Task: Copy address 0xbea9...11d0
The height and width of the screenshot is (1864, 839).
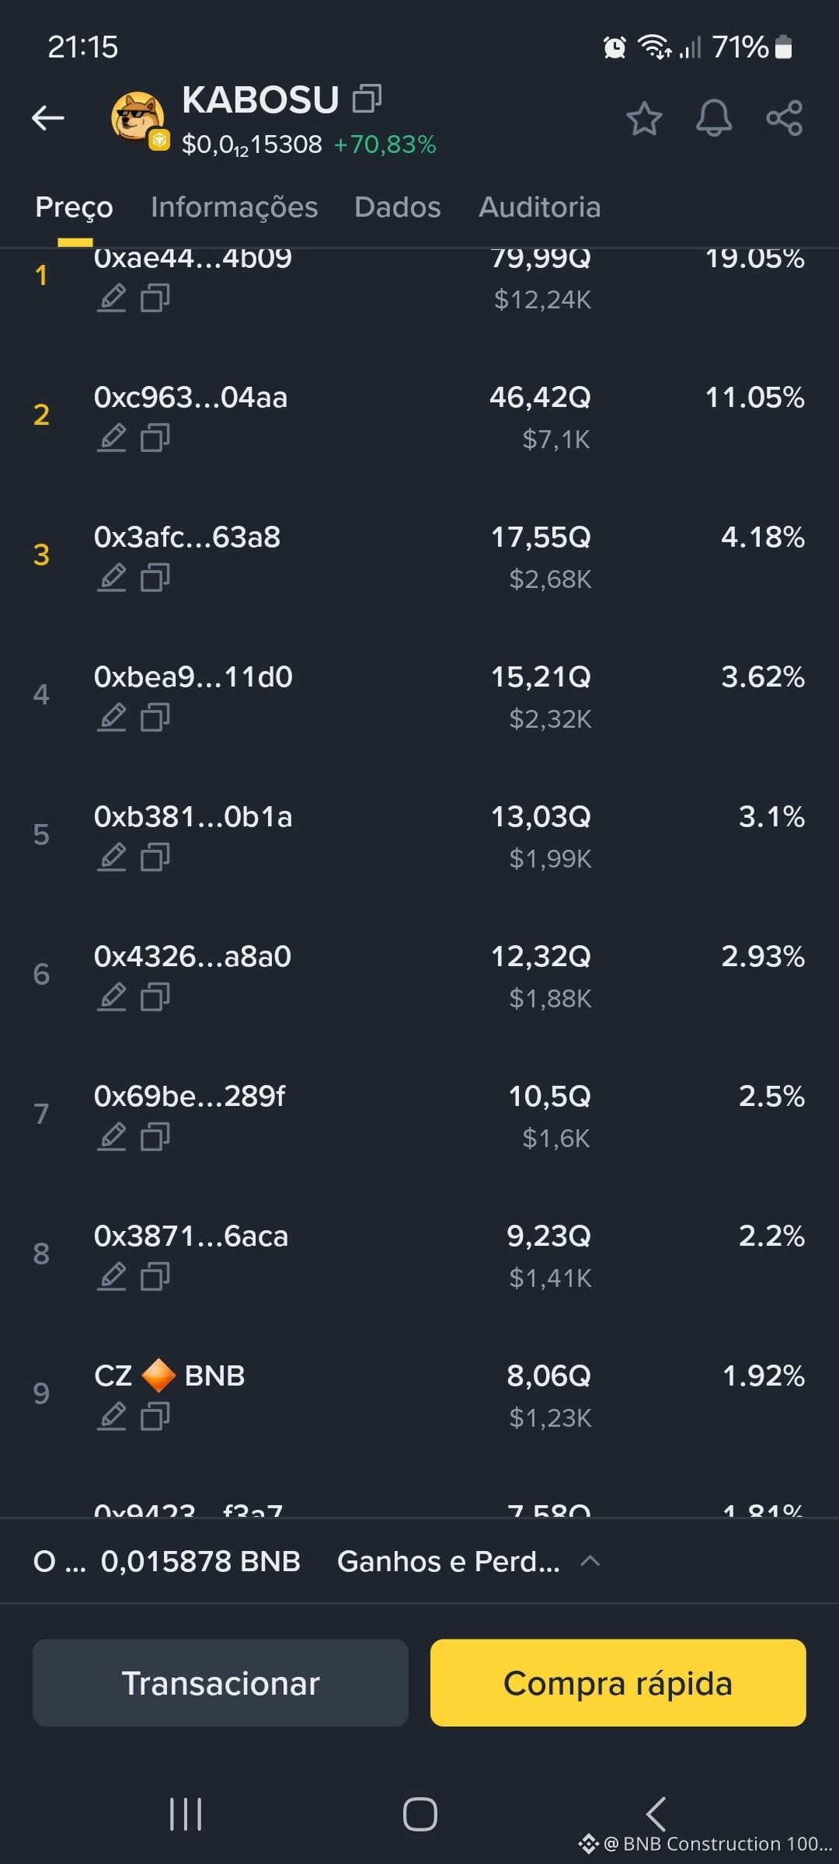Action: tap(155, 717)
